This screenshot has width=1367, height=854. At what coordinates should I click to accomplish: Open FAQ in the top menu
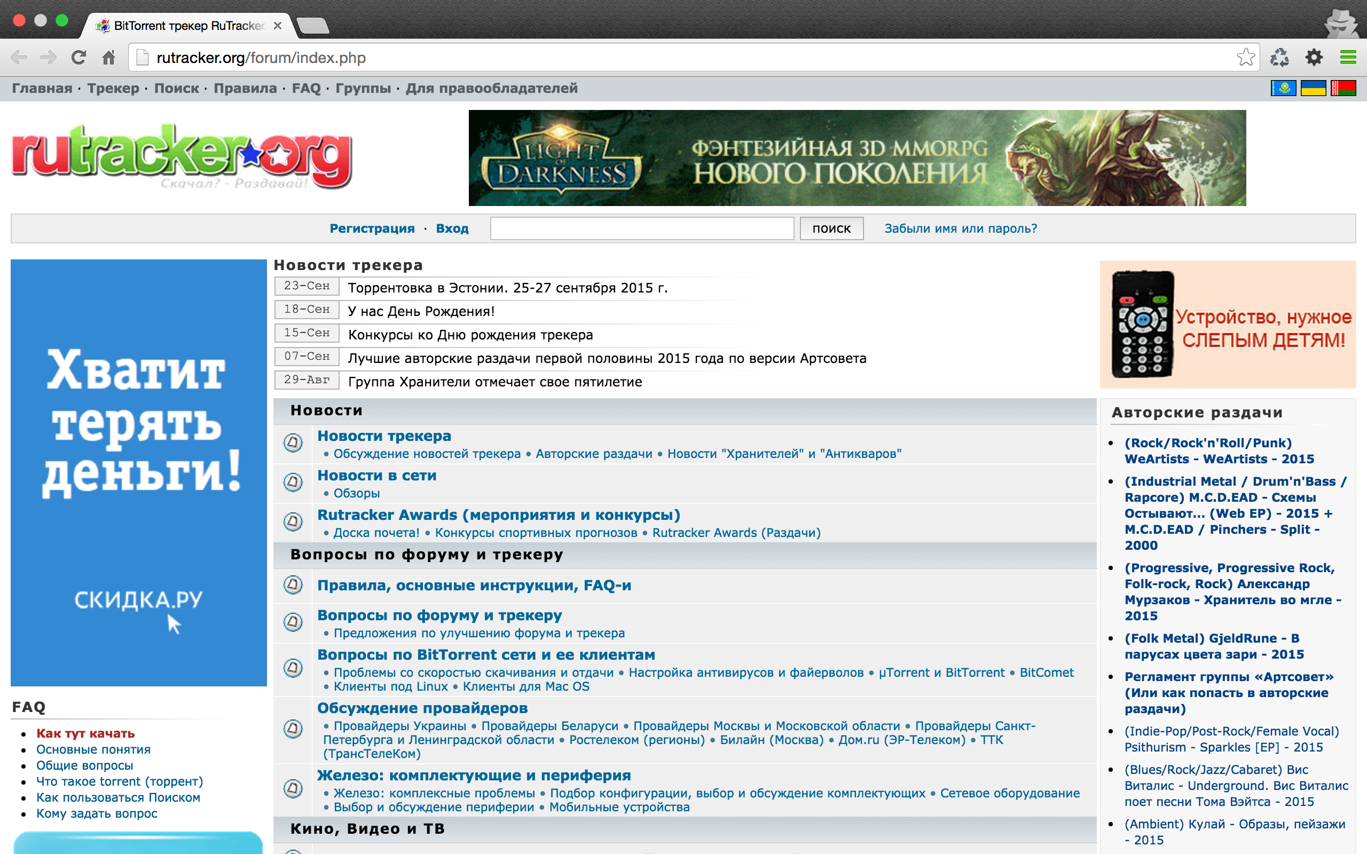tap(306, 88)
